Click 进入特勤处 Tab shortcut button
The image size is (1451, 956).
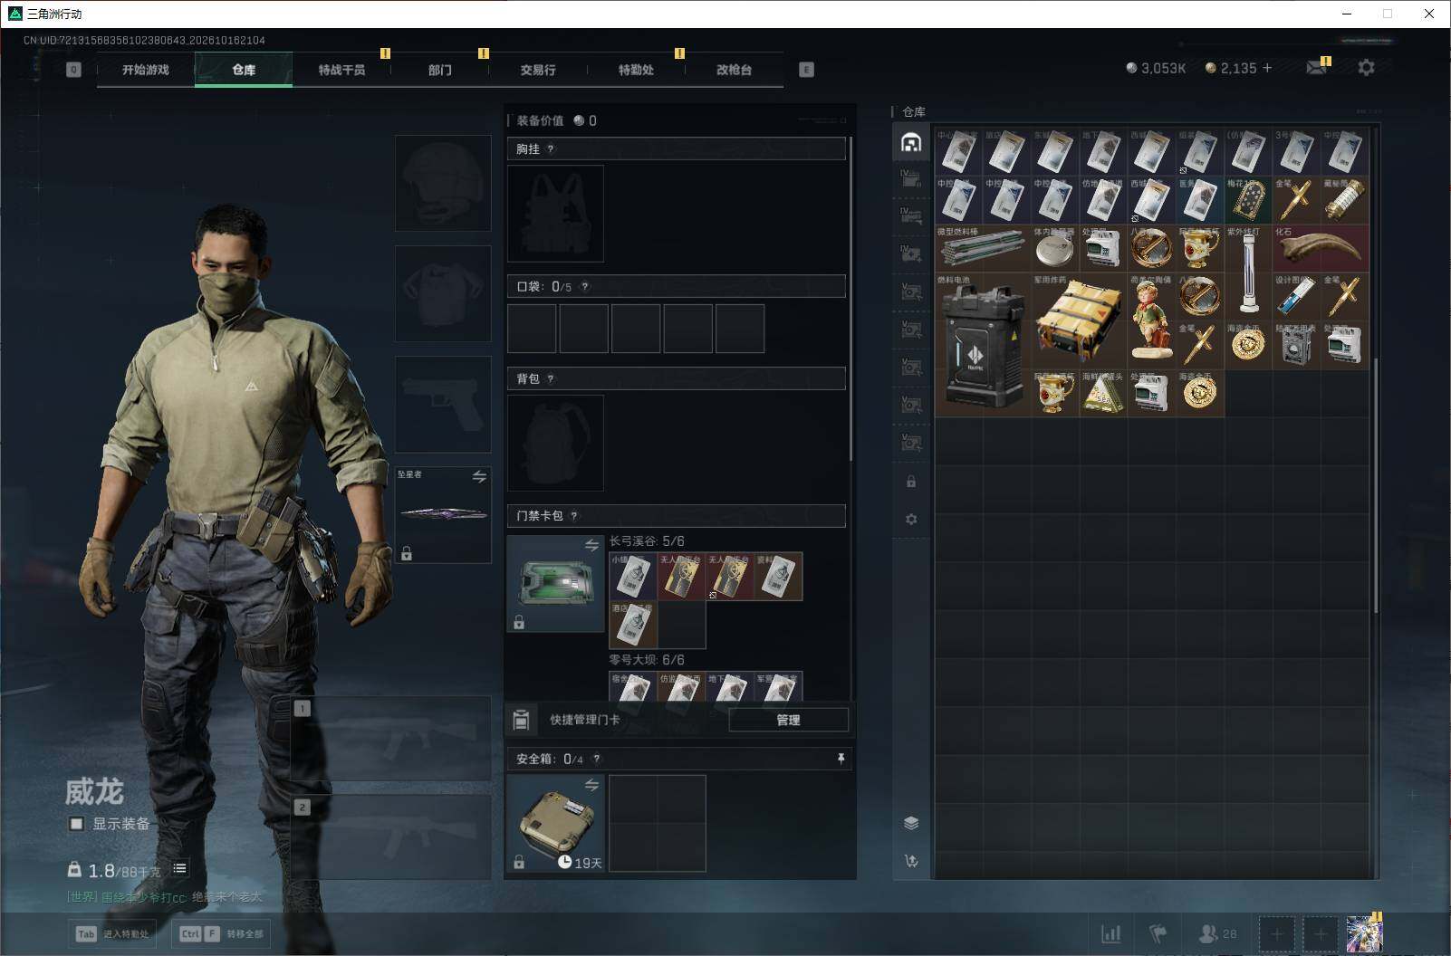[112, 933]
